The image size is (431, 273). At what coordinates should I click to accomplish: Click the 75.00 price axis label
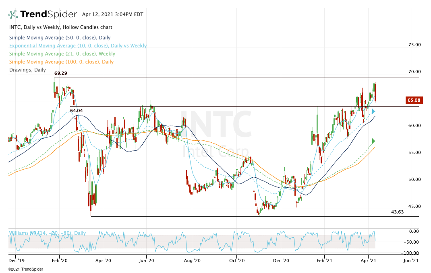pos(414,45)
